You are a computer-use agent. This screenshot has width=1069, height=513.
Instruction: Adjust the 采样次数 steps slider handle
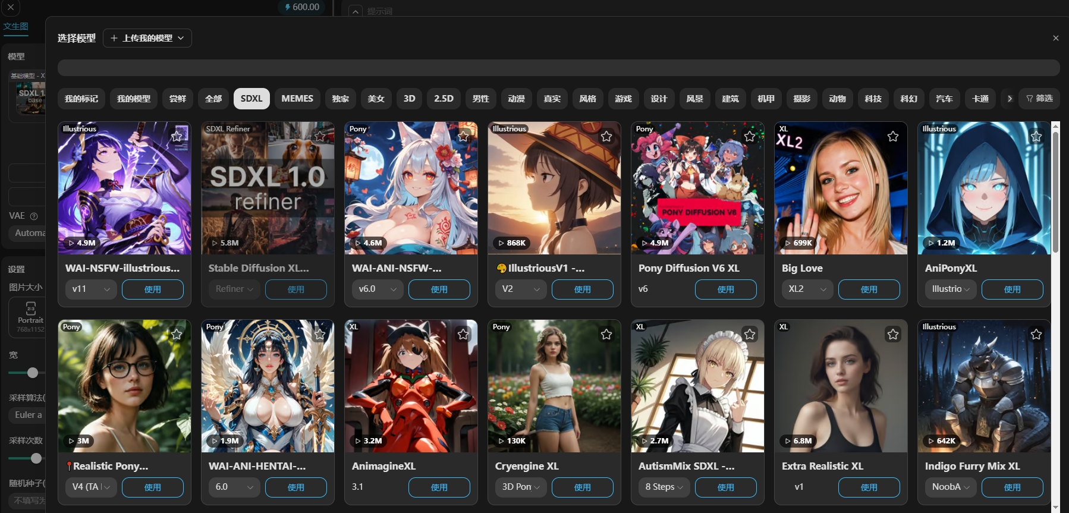point(36,458)
